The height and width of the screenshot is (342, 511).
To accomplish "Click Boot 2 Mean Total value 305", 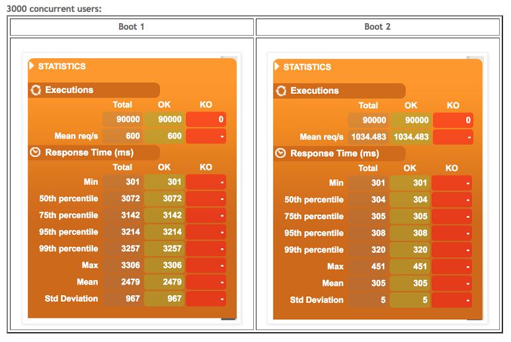I will (x=369, y=283).
